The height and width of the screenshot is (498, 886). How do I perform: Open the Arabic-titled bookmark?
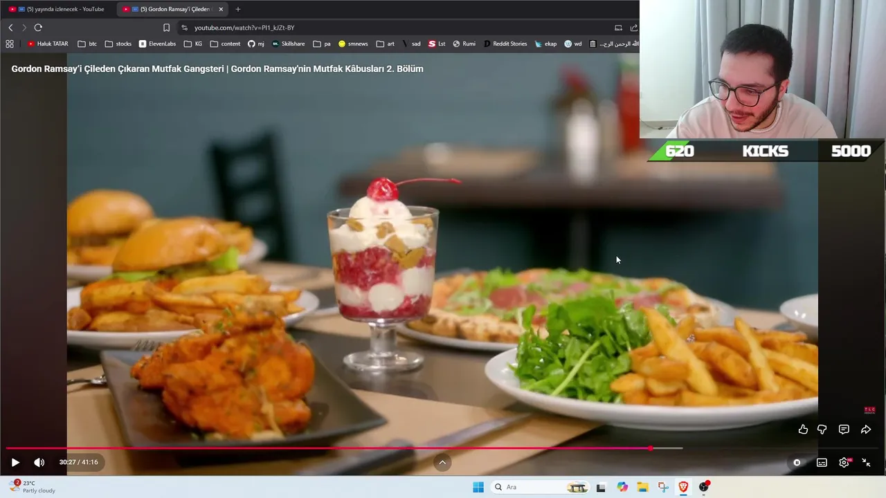[x=613, y=44]
